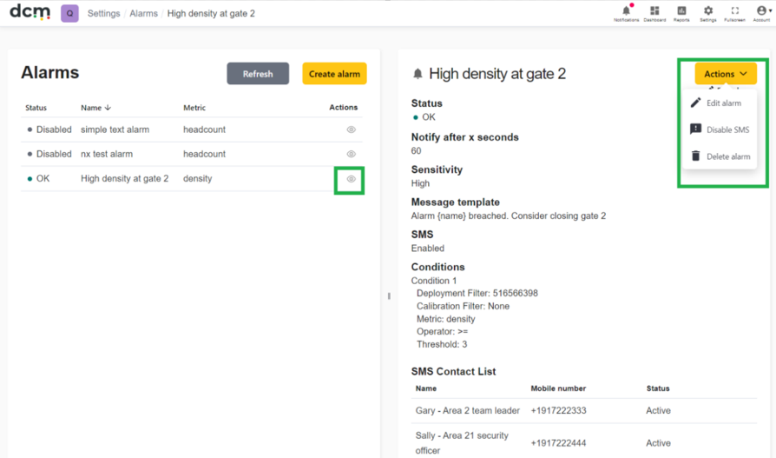Sort alarms by Name column arrow
776x458 pixels.
pyautogui.click(x=108, y=108)
